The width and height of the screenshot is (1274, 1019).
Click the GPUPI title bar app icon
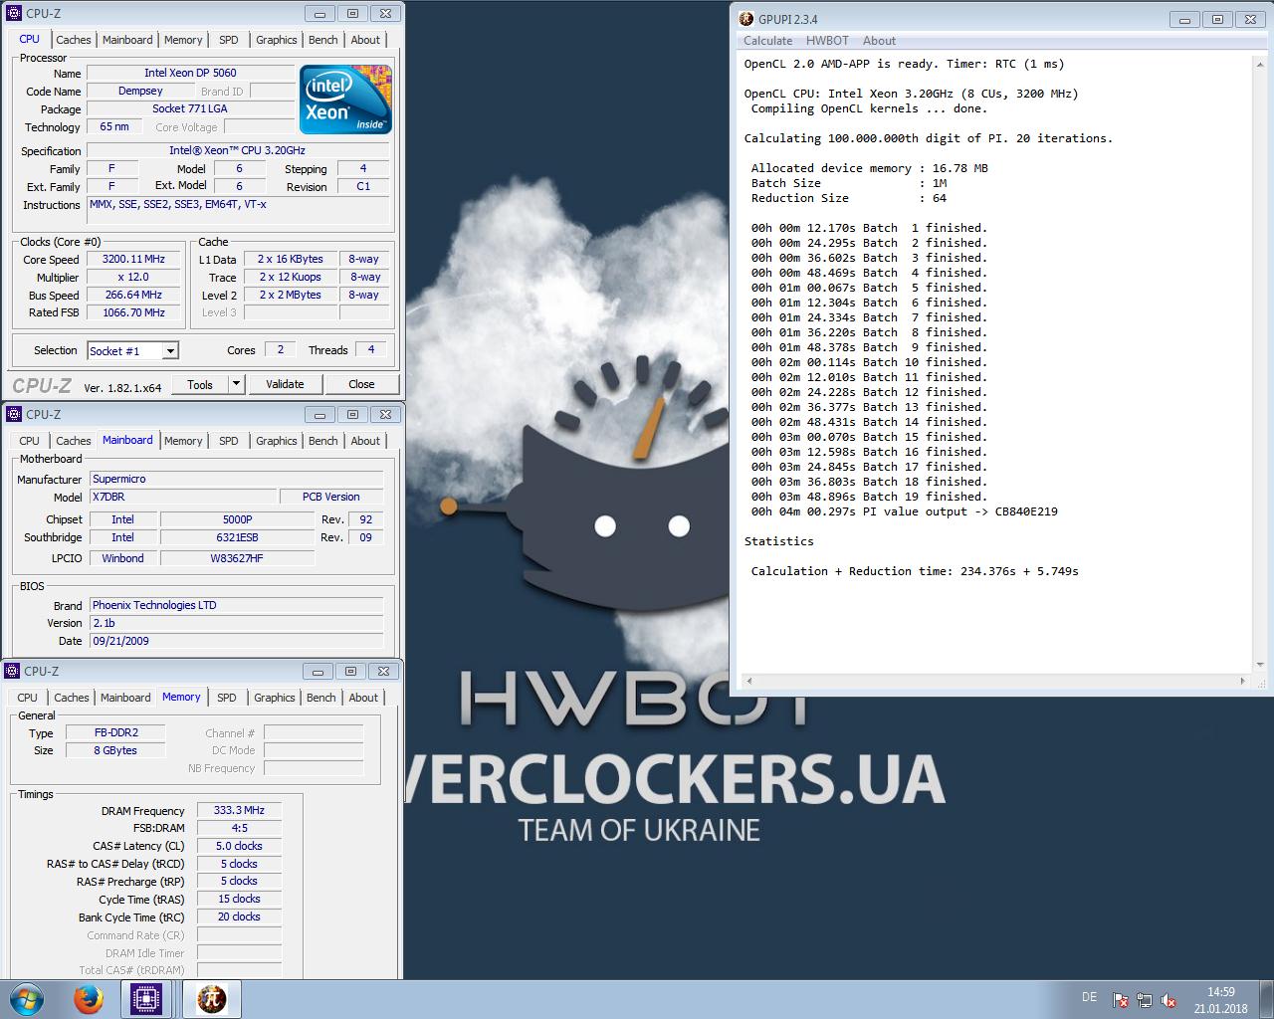click(746, 19)
